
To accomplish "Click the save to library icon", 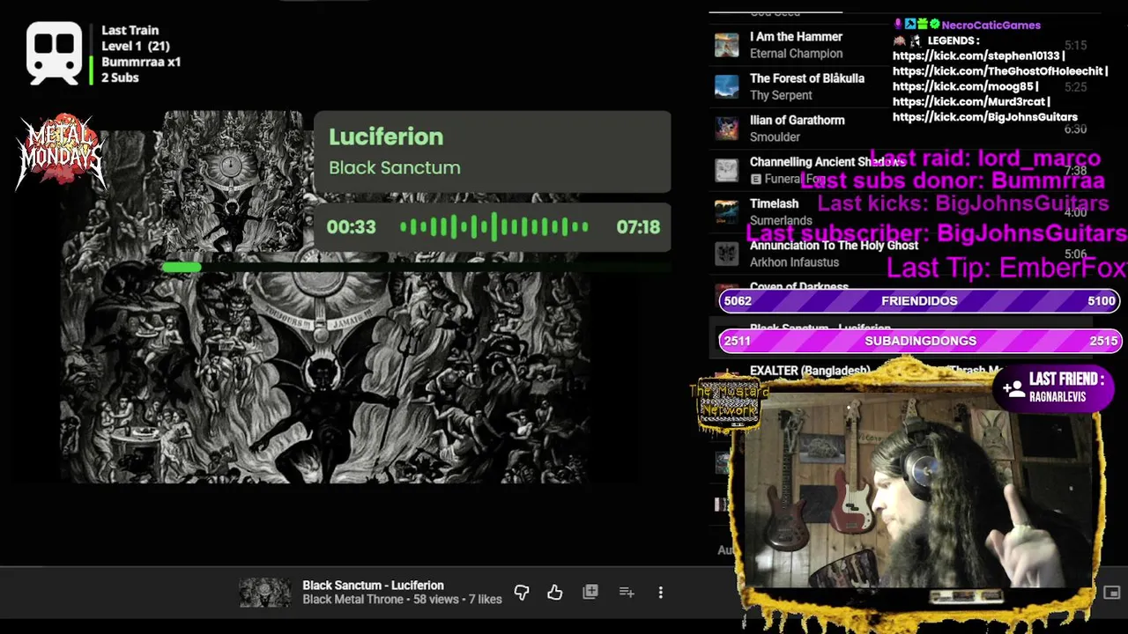I will 590,593.
